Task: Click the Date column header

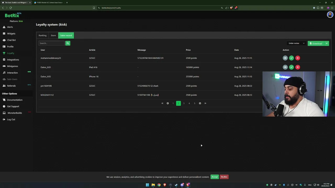Action: click(237, 50)
